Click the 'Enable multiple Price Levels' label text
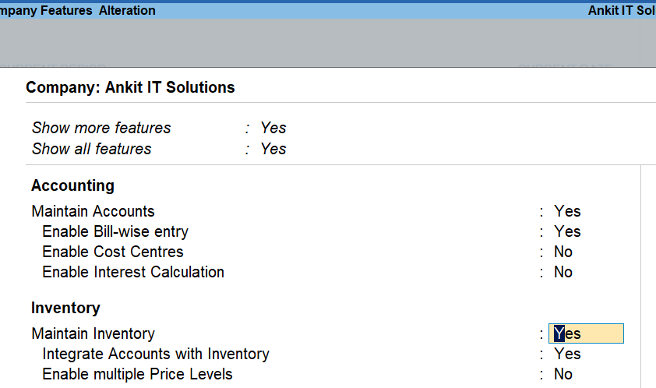The width and height of the screenshot is (656, 388). click(x=137, y=374)
